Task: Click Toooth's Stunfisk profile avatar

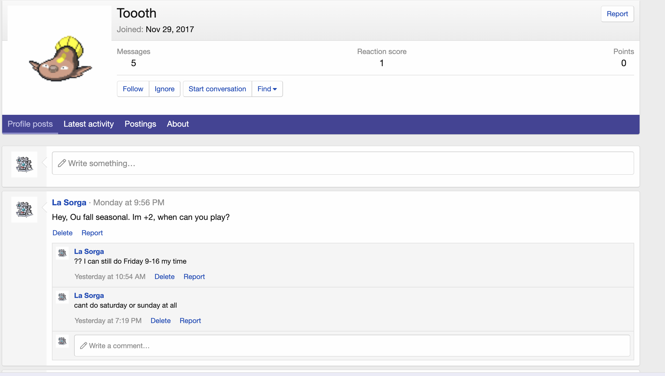Action: point(60,58)
